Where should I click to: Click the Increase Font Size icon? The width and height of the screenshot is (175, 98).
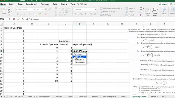(46, 10)
